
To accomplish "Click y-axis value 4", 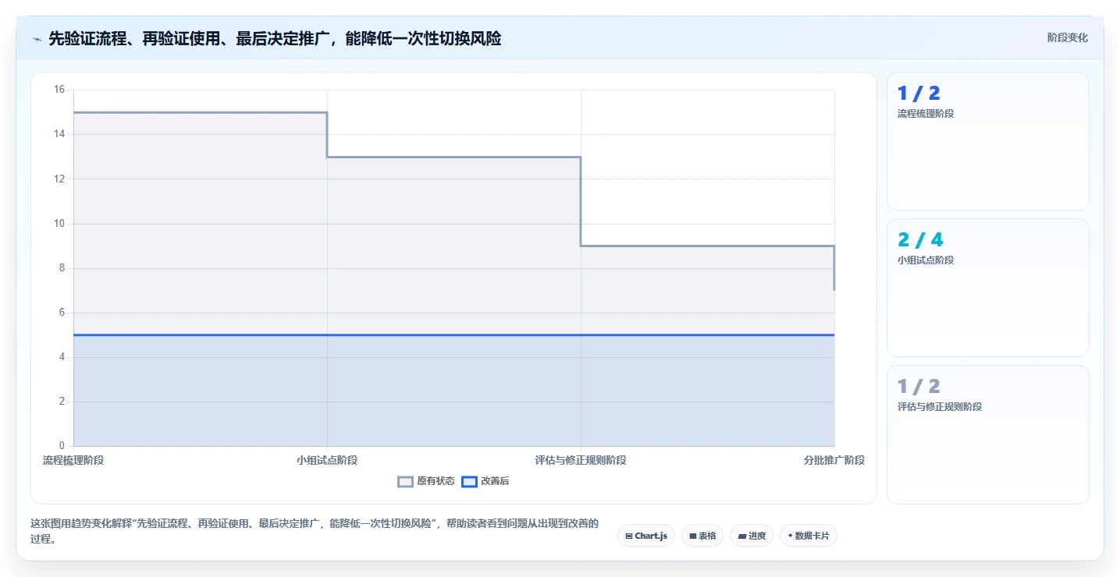I will pyautogui.click(x=62, y=357).
